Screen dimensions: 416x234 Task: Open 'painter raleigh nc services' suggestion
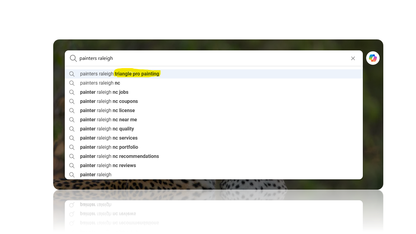[109, 138]
